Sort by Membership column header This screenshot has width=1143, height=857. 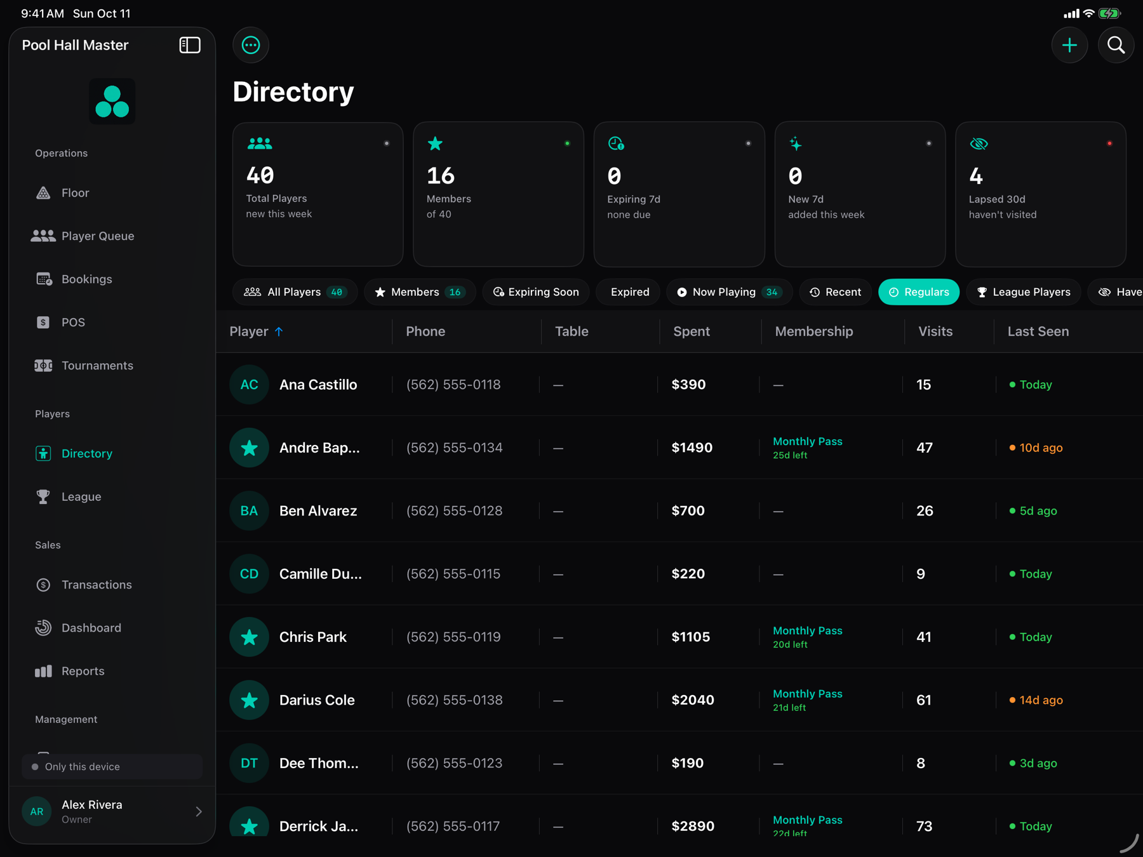tap(814, 331)
